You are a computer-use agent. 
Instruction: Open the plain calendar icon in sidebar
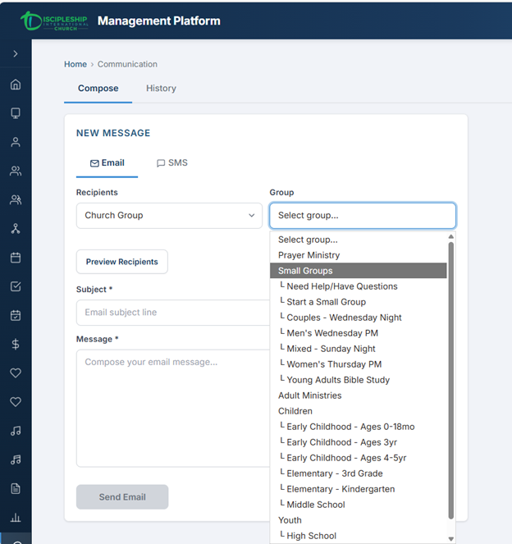(16, 258)
